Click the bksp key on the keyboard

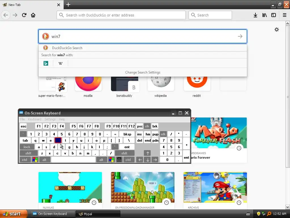coord(127,134)
